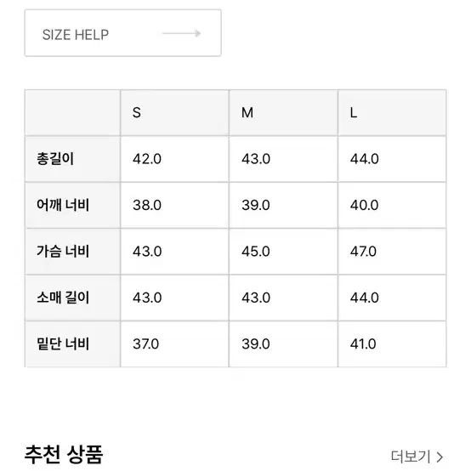Screen dimensions: 471x471
Task: Click the chevron next to 더보기
Action: [x=440, y=457]
